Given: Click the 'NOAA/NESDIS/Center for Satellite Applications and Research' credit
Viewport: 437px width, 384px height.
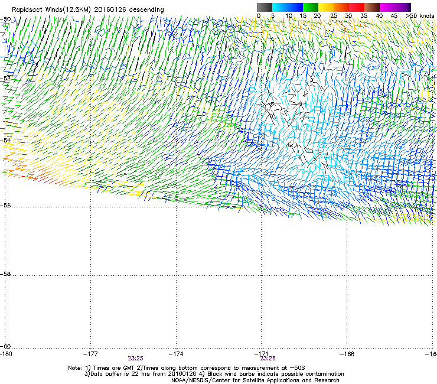Looking at the screenshot, I should coord(255,380).
